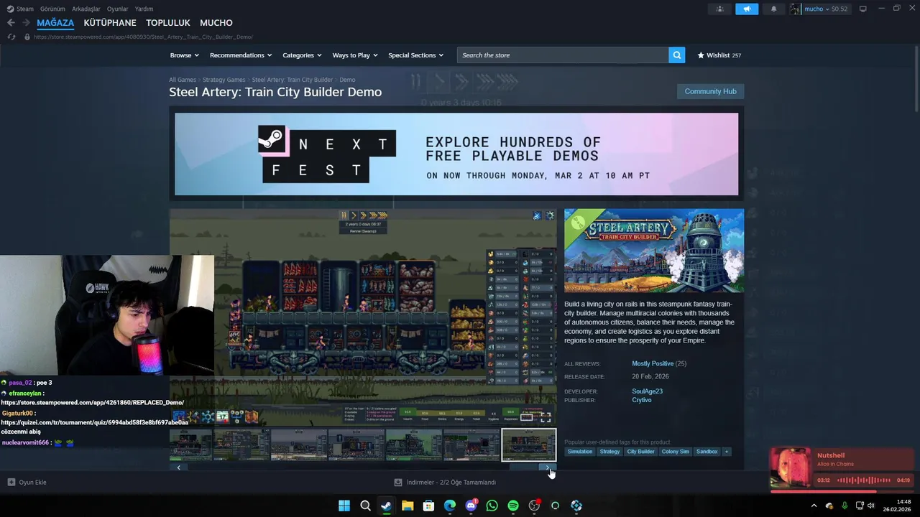The image size is (920, 517).
Task: Open the Oyunlar menu
Action: (x=117, y=9)
